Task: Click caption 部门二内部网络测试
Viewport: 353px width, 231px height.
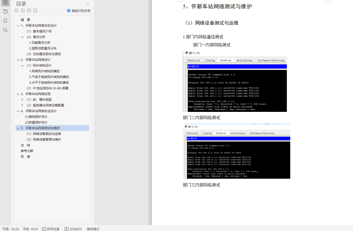Action: click(x=202, y=118)
